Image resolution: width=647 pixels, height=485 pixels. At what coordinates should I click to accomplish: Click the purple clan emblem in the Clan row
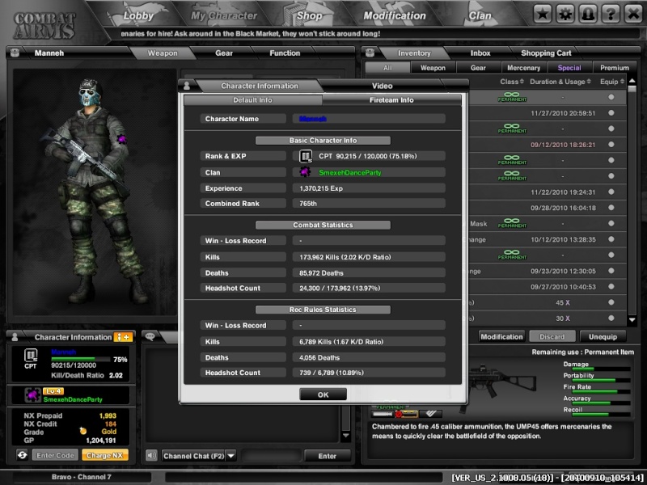[x=305, y=172]
